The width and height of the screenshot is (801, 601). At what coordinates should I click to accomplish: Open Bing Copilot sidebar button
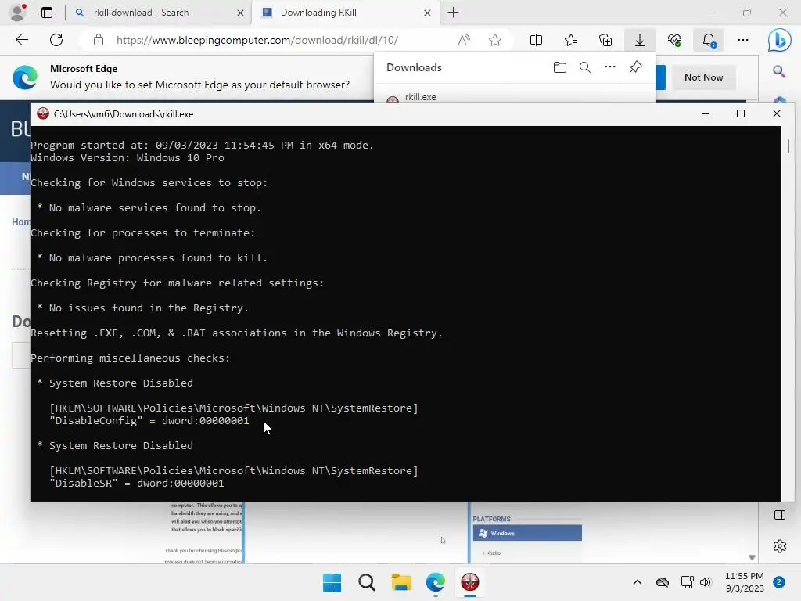coord(780,41)
